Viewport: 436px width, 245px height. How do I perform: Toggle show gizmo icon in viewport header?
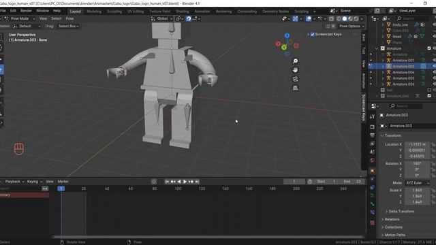pyautogui.click(x=295, y=18)
